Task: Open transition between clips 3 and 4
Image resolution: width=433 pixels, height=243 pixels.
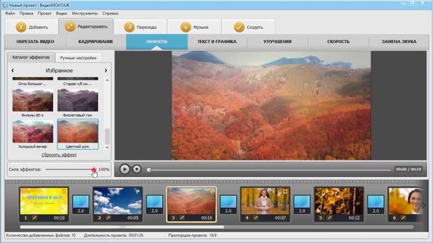Action: [228, 205]
